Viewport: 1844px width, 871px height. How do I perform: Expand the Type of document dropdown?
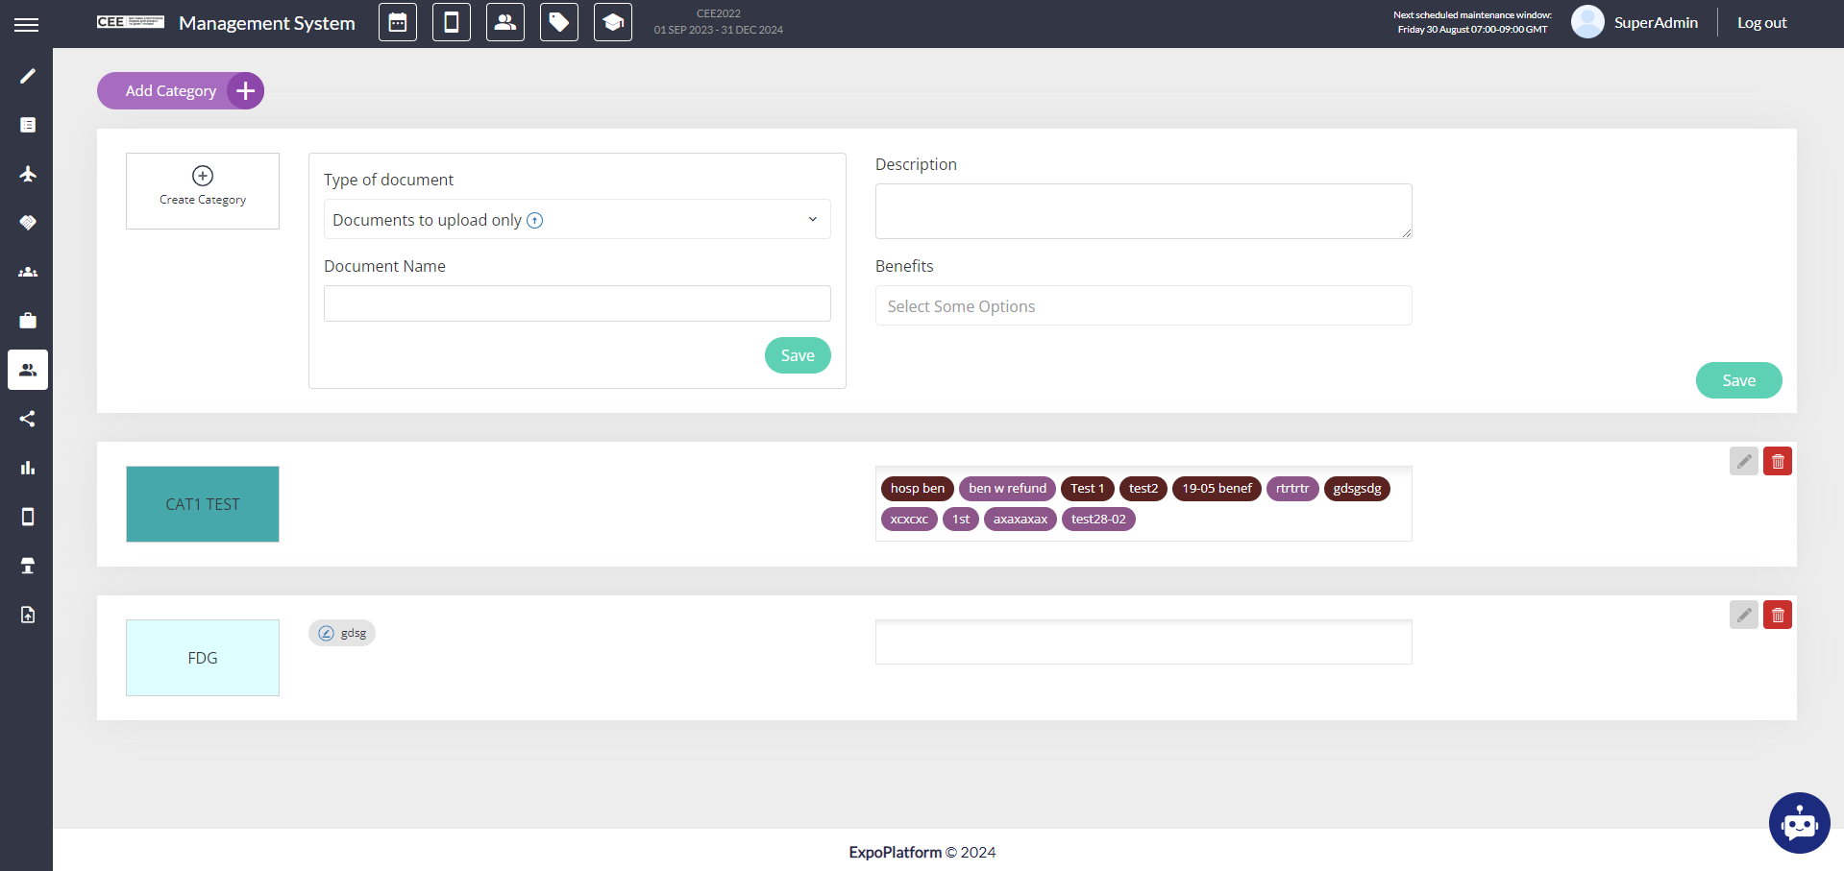point(577,220)
